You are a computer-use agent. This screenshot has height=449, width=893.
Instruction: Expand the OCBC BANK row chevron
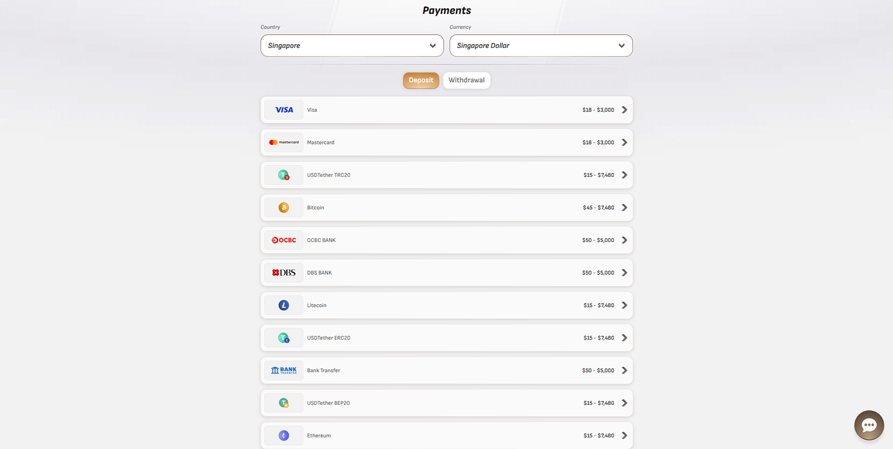pos(625,240)
